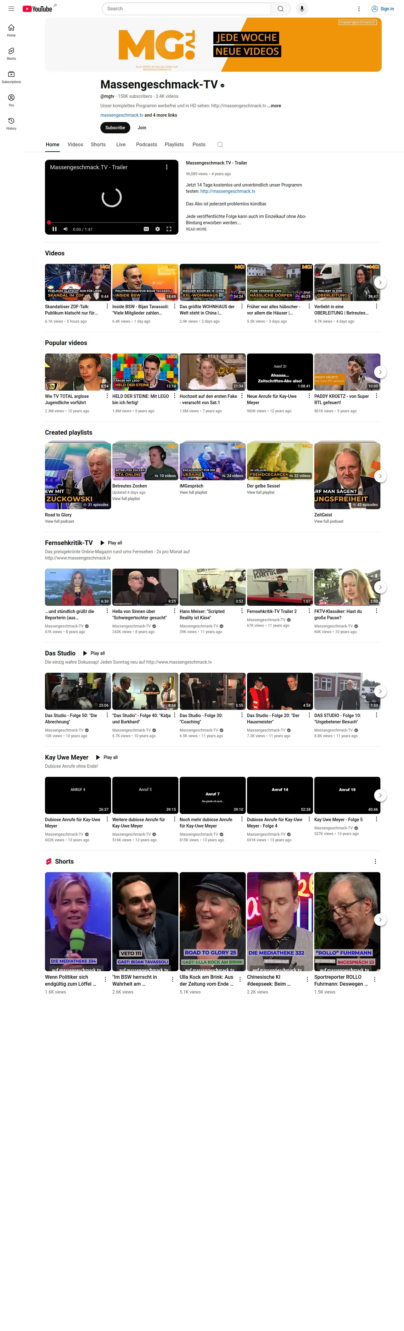Show next items in Fernsehkritik-TV row

(380, 587)
